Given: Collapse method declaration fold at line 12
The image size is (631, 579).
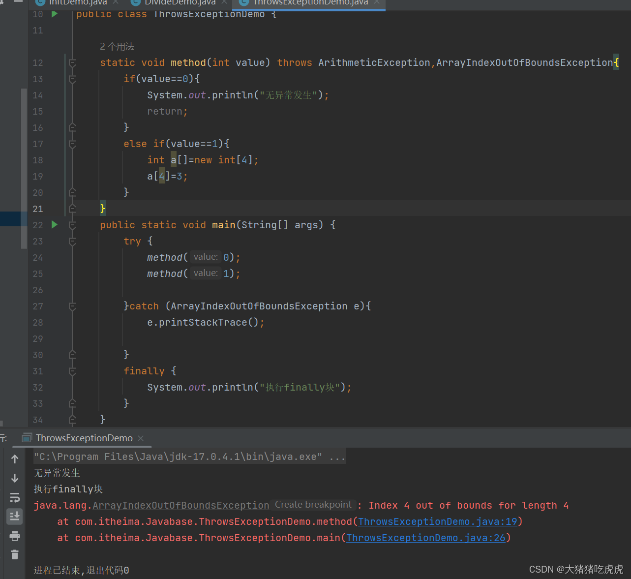Looking at the screenshot, I should pos(73,63).
